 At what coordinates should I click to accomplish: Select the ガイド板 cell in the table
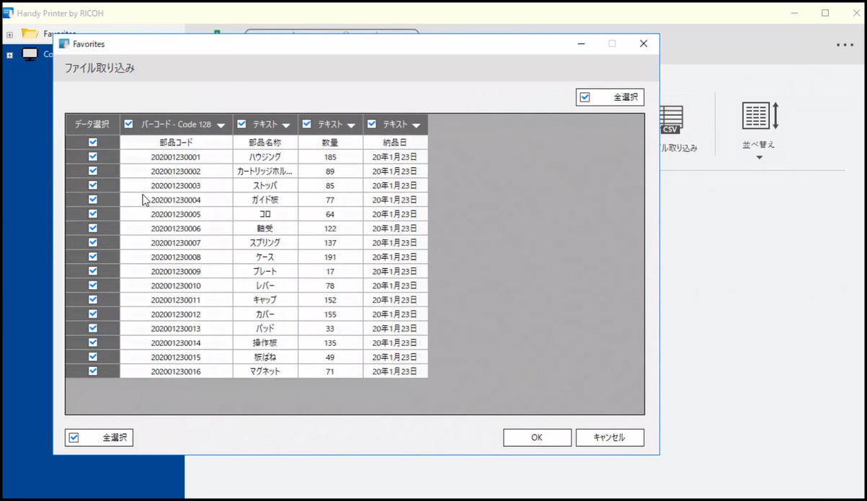coord(265,200)
